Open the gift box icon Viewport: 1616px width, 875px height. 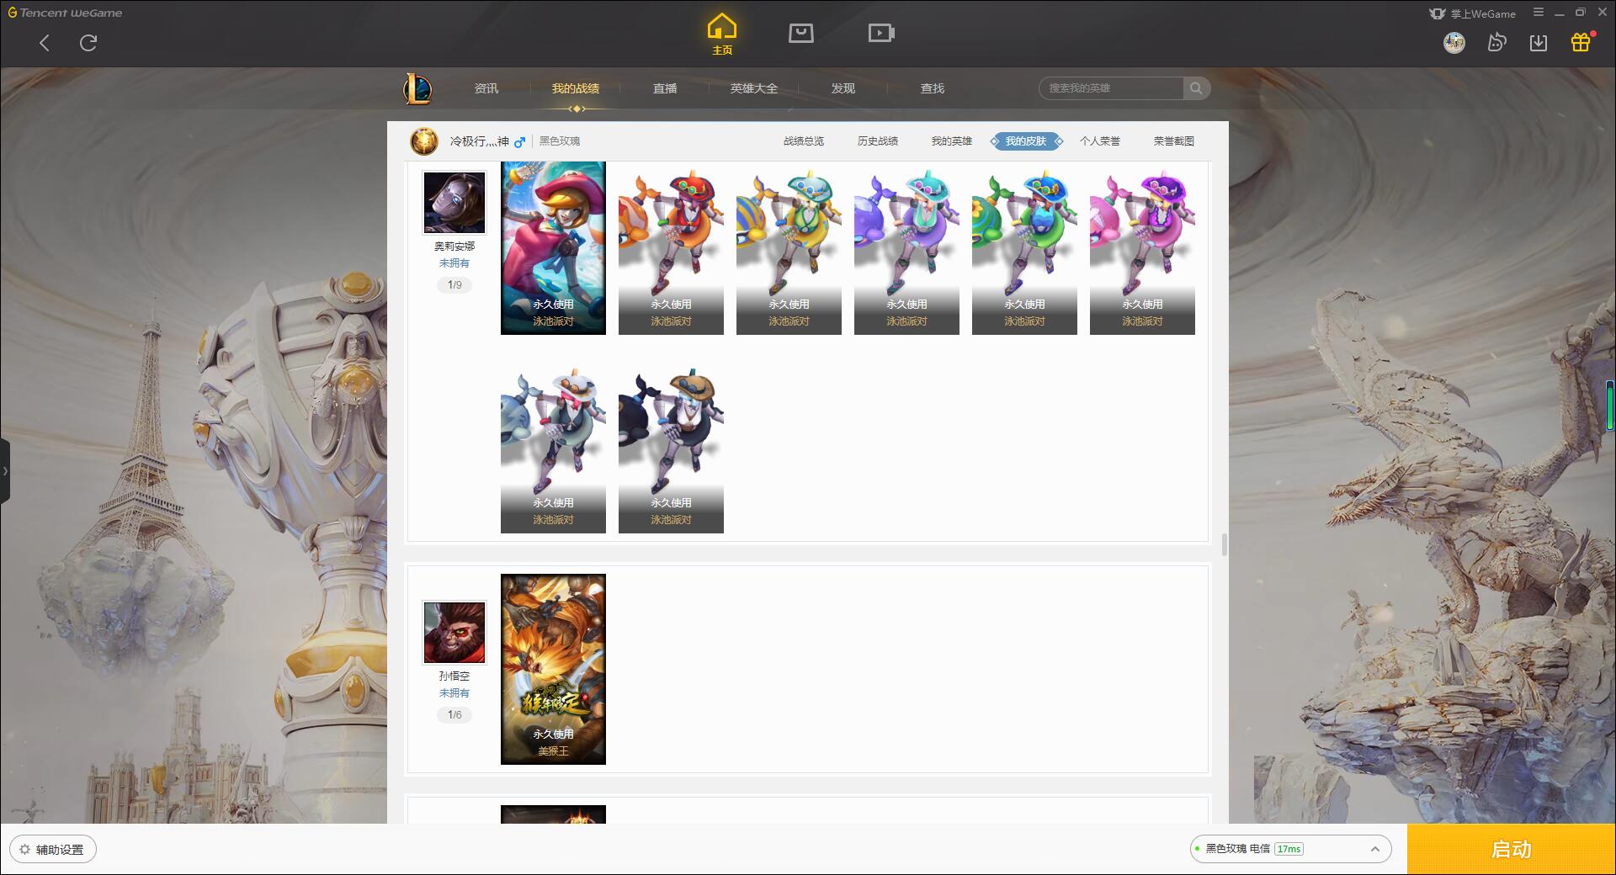point(1581,42)
